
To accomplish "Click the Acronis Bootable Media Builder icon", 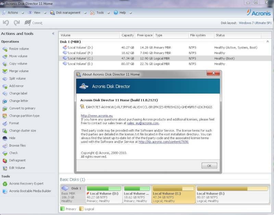I will coord(5,191).
